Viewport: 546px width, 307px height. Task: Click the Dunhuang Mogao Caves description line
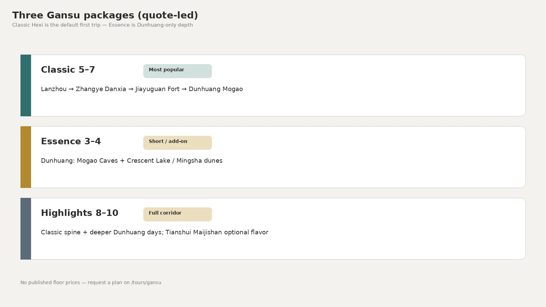click(132, 161)
